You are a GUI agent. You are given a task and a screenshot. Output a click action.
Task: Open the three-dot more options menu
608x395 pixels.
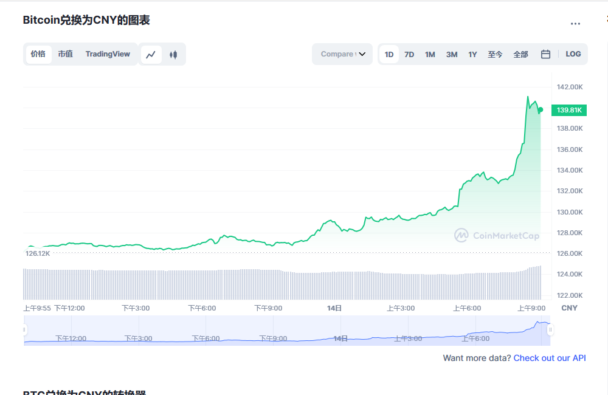click(575, 24)
